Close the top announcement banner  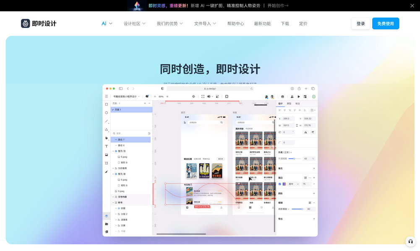tap(412, 6)
